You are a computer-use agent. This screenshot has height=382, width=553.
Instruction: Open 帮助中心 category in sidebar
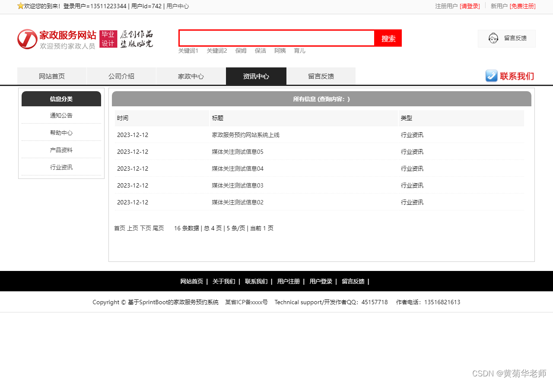pos(61,133)
